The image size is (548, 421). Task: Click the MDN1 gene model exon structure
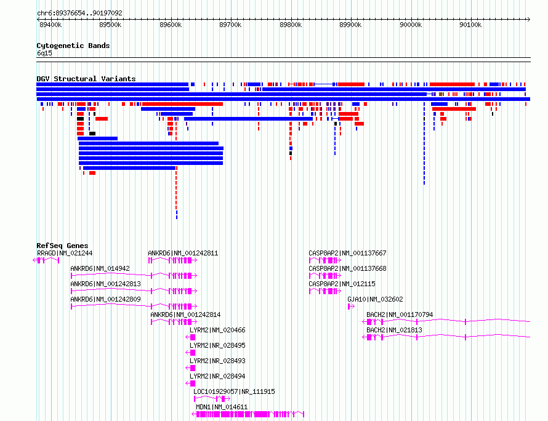pyautogui.click(x=248, y=414)
